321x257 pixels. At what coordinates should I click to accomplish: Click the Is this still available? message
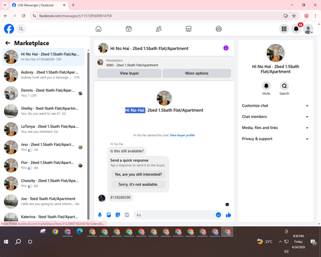127,151
